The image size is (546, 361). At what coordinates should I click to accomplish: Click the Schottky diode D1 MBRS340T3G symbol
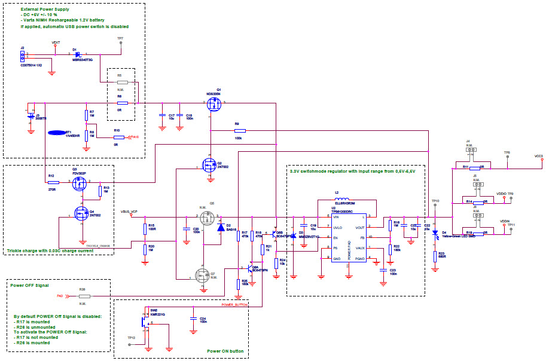(77, 55)
